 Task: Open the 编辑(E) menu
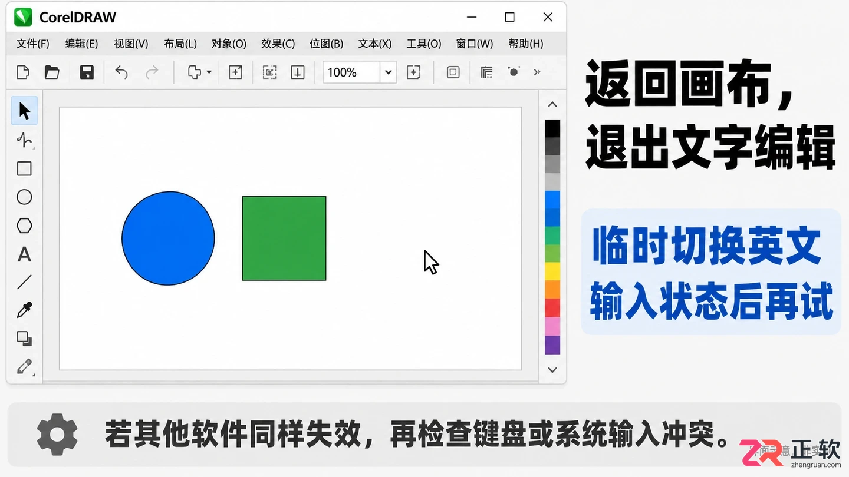[81, 44]
